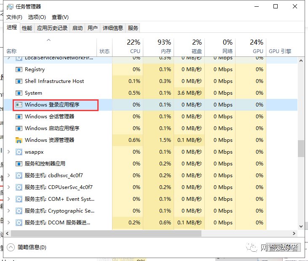Click the Shell Infrastructure Host icon
The width and height of the screenshot is (308, 261).
[19, 81]
